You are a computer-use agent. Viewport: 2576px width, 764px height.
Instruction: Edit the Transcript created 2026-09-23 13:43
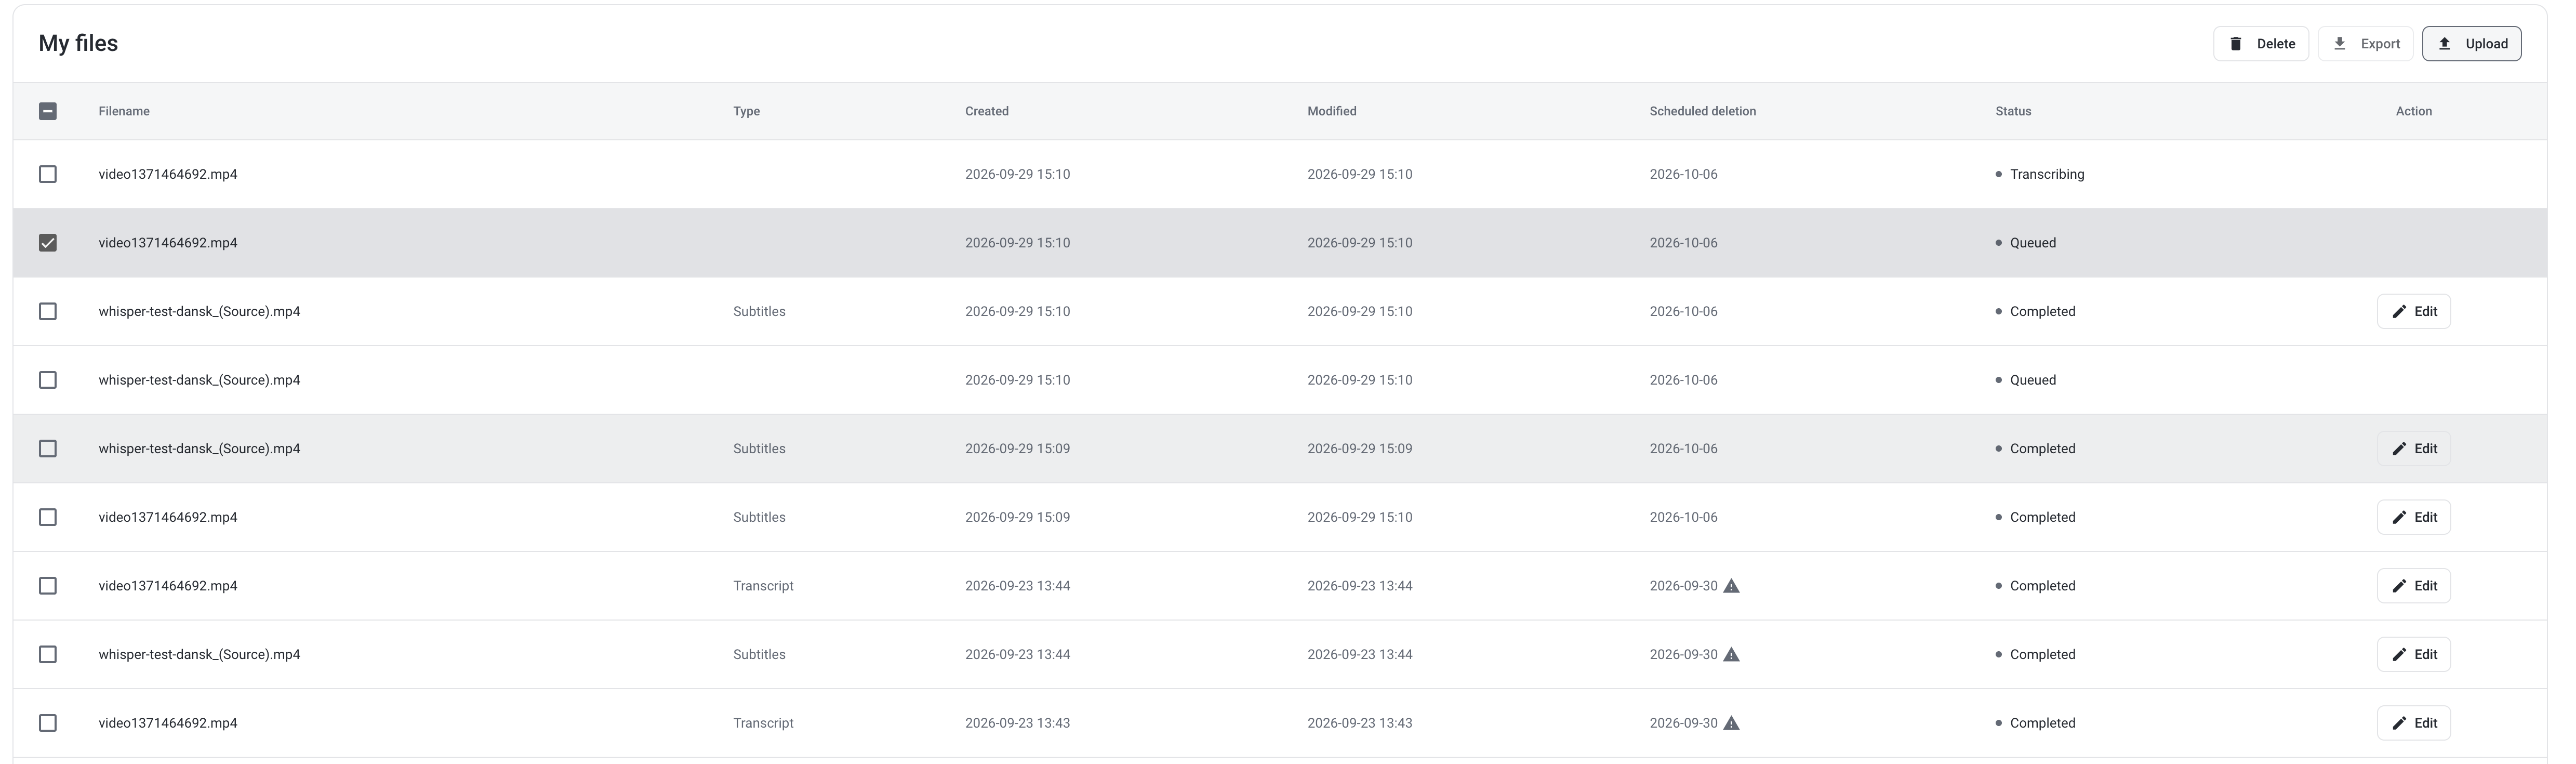pos(2414,723)
